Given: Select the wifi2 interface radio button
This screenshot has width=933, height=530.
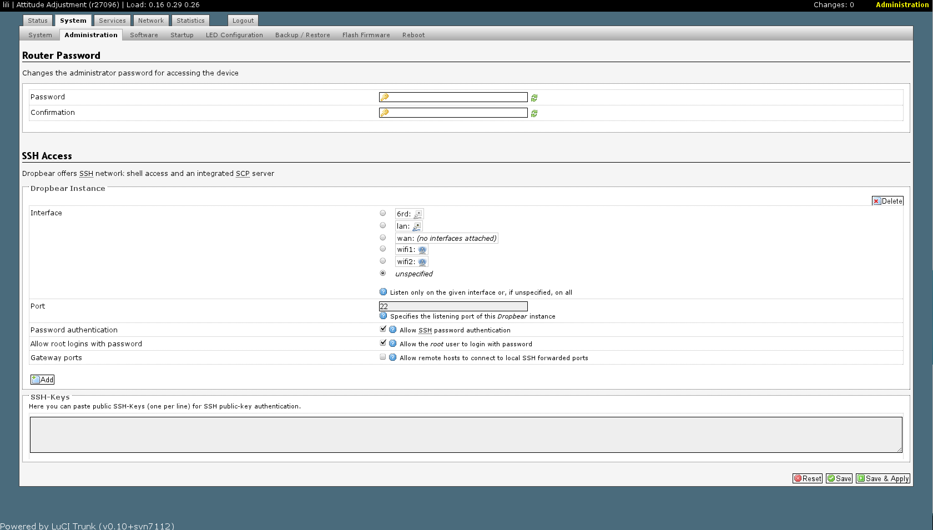Looking at the screenshot, I should [x=383, y=261].
